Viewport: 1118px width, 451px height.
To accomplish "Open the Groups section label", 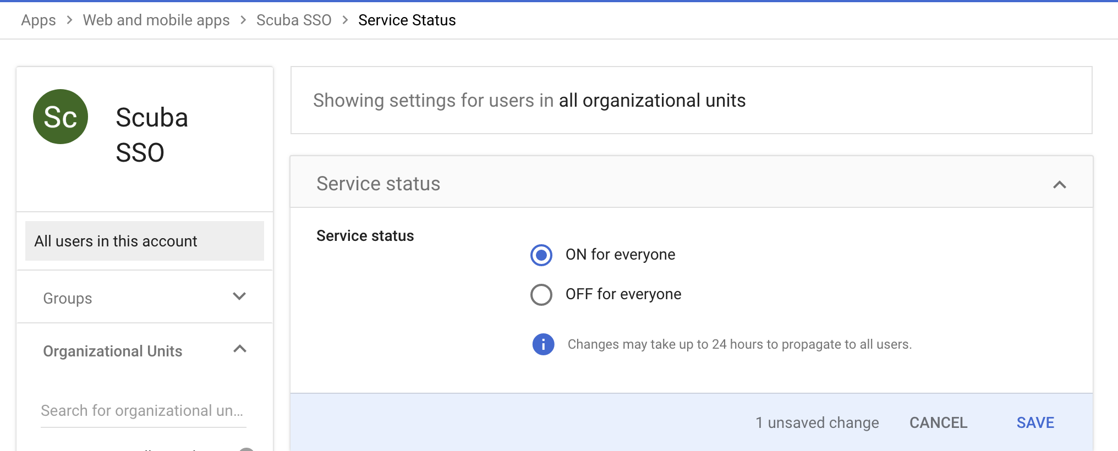I will pos(68,298).
